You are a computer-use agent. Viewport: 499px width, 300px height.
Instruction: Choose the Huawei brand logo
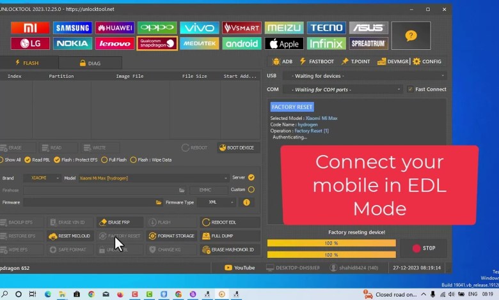tap(115, 28)
